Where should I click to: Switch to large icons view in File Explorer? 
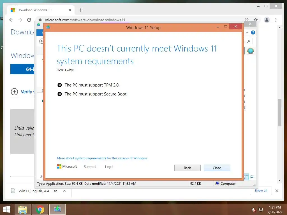click(252, 177)
